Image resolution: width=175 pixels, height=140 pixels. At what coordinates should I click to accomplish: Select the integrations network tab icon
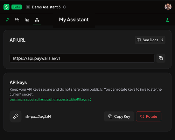37,20
